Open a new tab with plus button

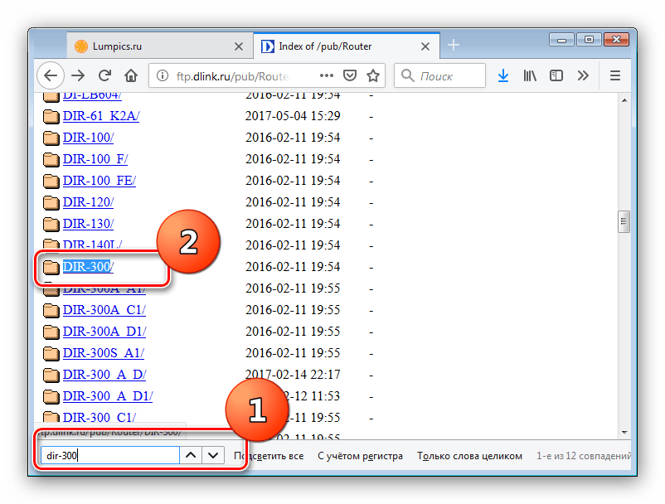(453, 46)
